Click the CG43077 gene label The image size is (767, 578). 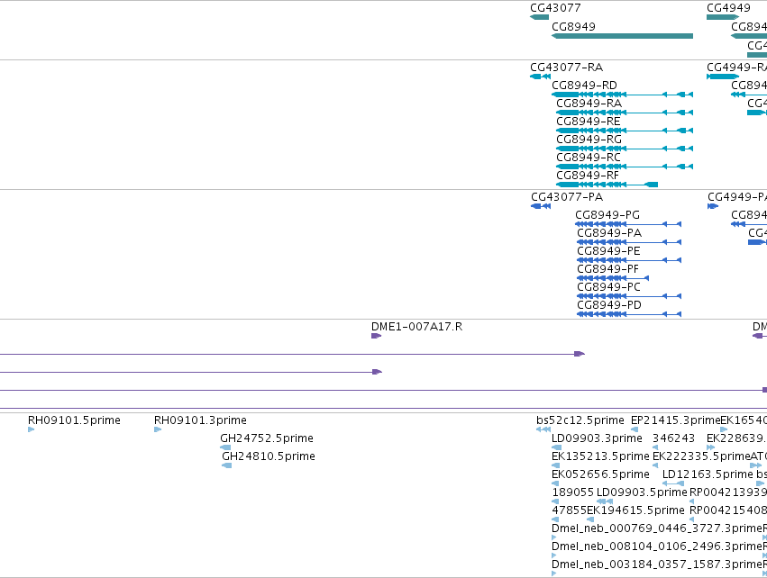tap(555, 8)
